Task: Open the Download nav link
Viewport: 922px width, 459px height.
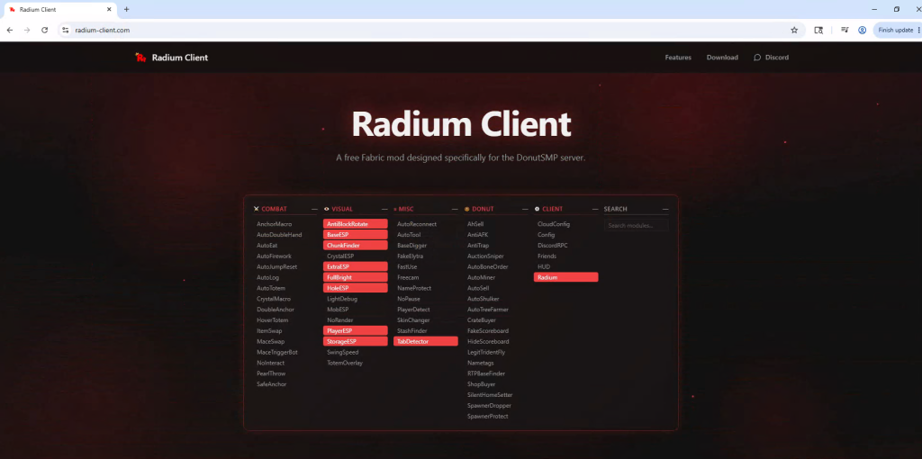Action: coord(722,58)
